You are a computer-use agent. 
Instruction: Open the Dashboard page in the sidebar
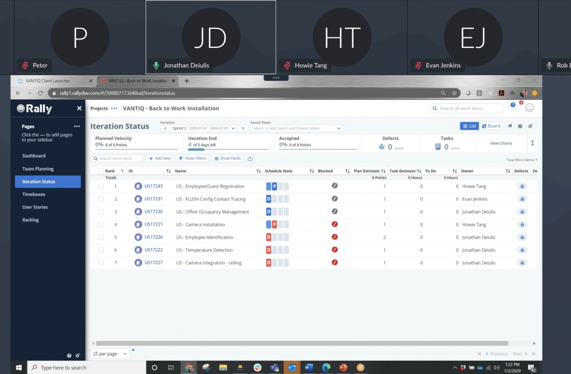34,156
